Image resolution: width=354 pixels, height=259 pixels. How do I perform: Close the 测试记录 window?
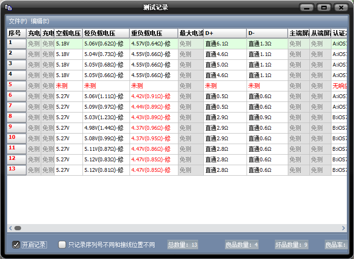click(x=341, y=8)
